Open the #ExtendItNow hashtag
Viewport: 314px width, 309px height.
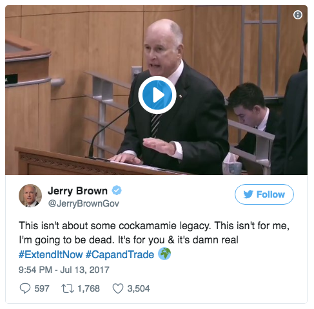(51, 254)
